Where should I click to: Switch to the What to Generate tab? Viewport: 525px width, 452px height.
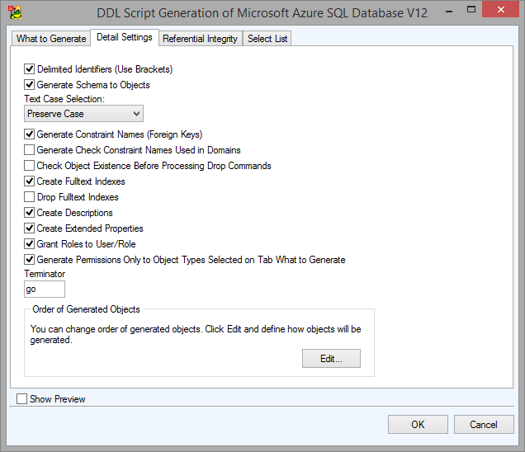pyautogui.click(x=51, y=39)
